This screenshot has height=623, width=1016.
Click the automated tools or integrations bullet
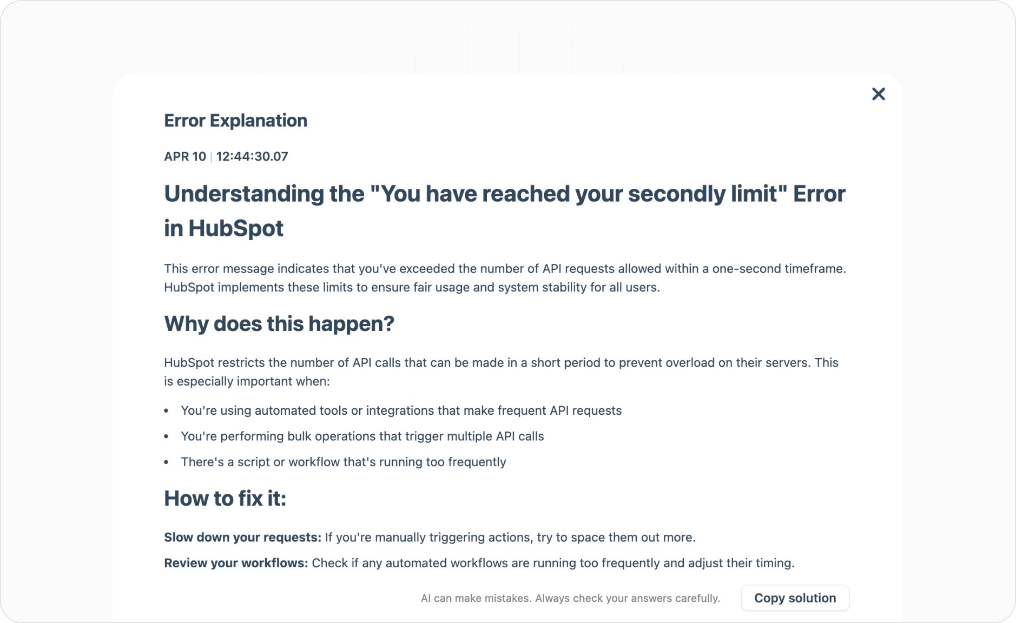[401, 410]
